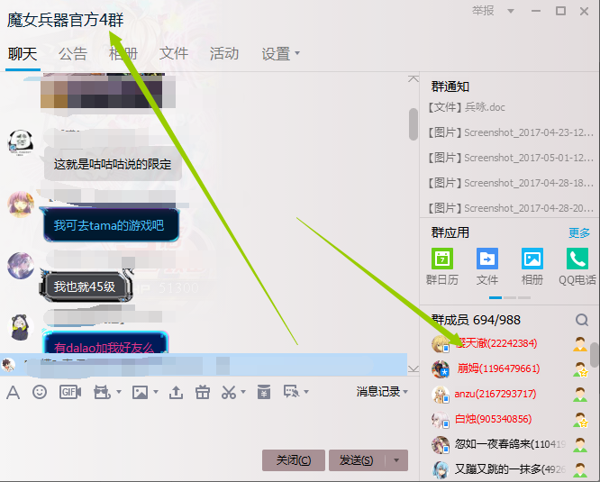
Task: Select the scissors screenshot tool
Action: point(229,393)
